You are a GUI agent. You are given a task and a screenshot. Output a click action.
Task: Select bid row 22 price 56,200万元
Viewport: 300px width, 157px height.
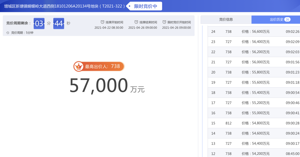point(256,52)
